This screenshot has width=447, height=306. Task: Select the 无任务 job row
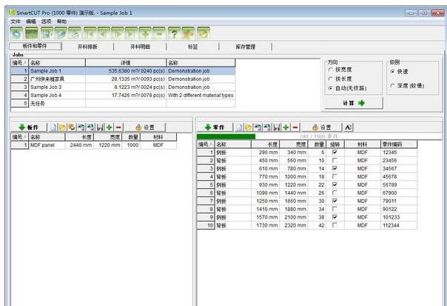pos(123,103)
